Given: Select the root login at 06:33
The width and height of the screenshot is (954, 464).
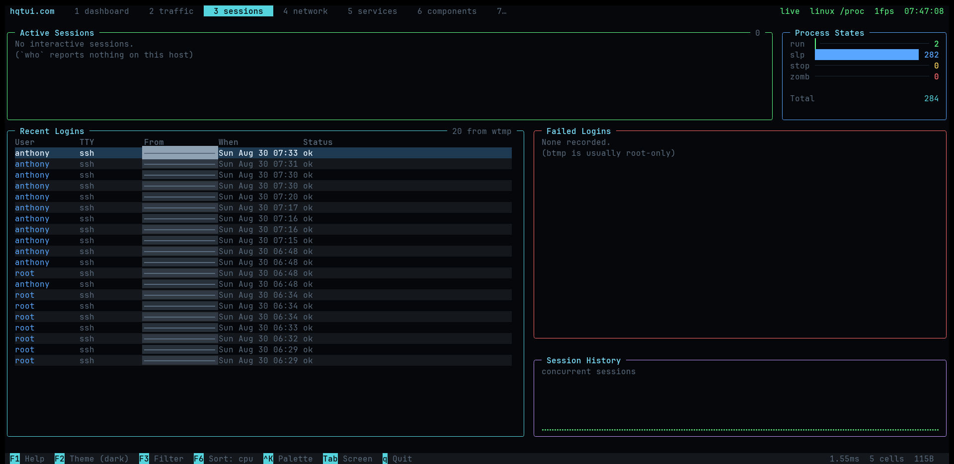Looking at the screenshot, I should click(263, 328).
